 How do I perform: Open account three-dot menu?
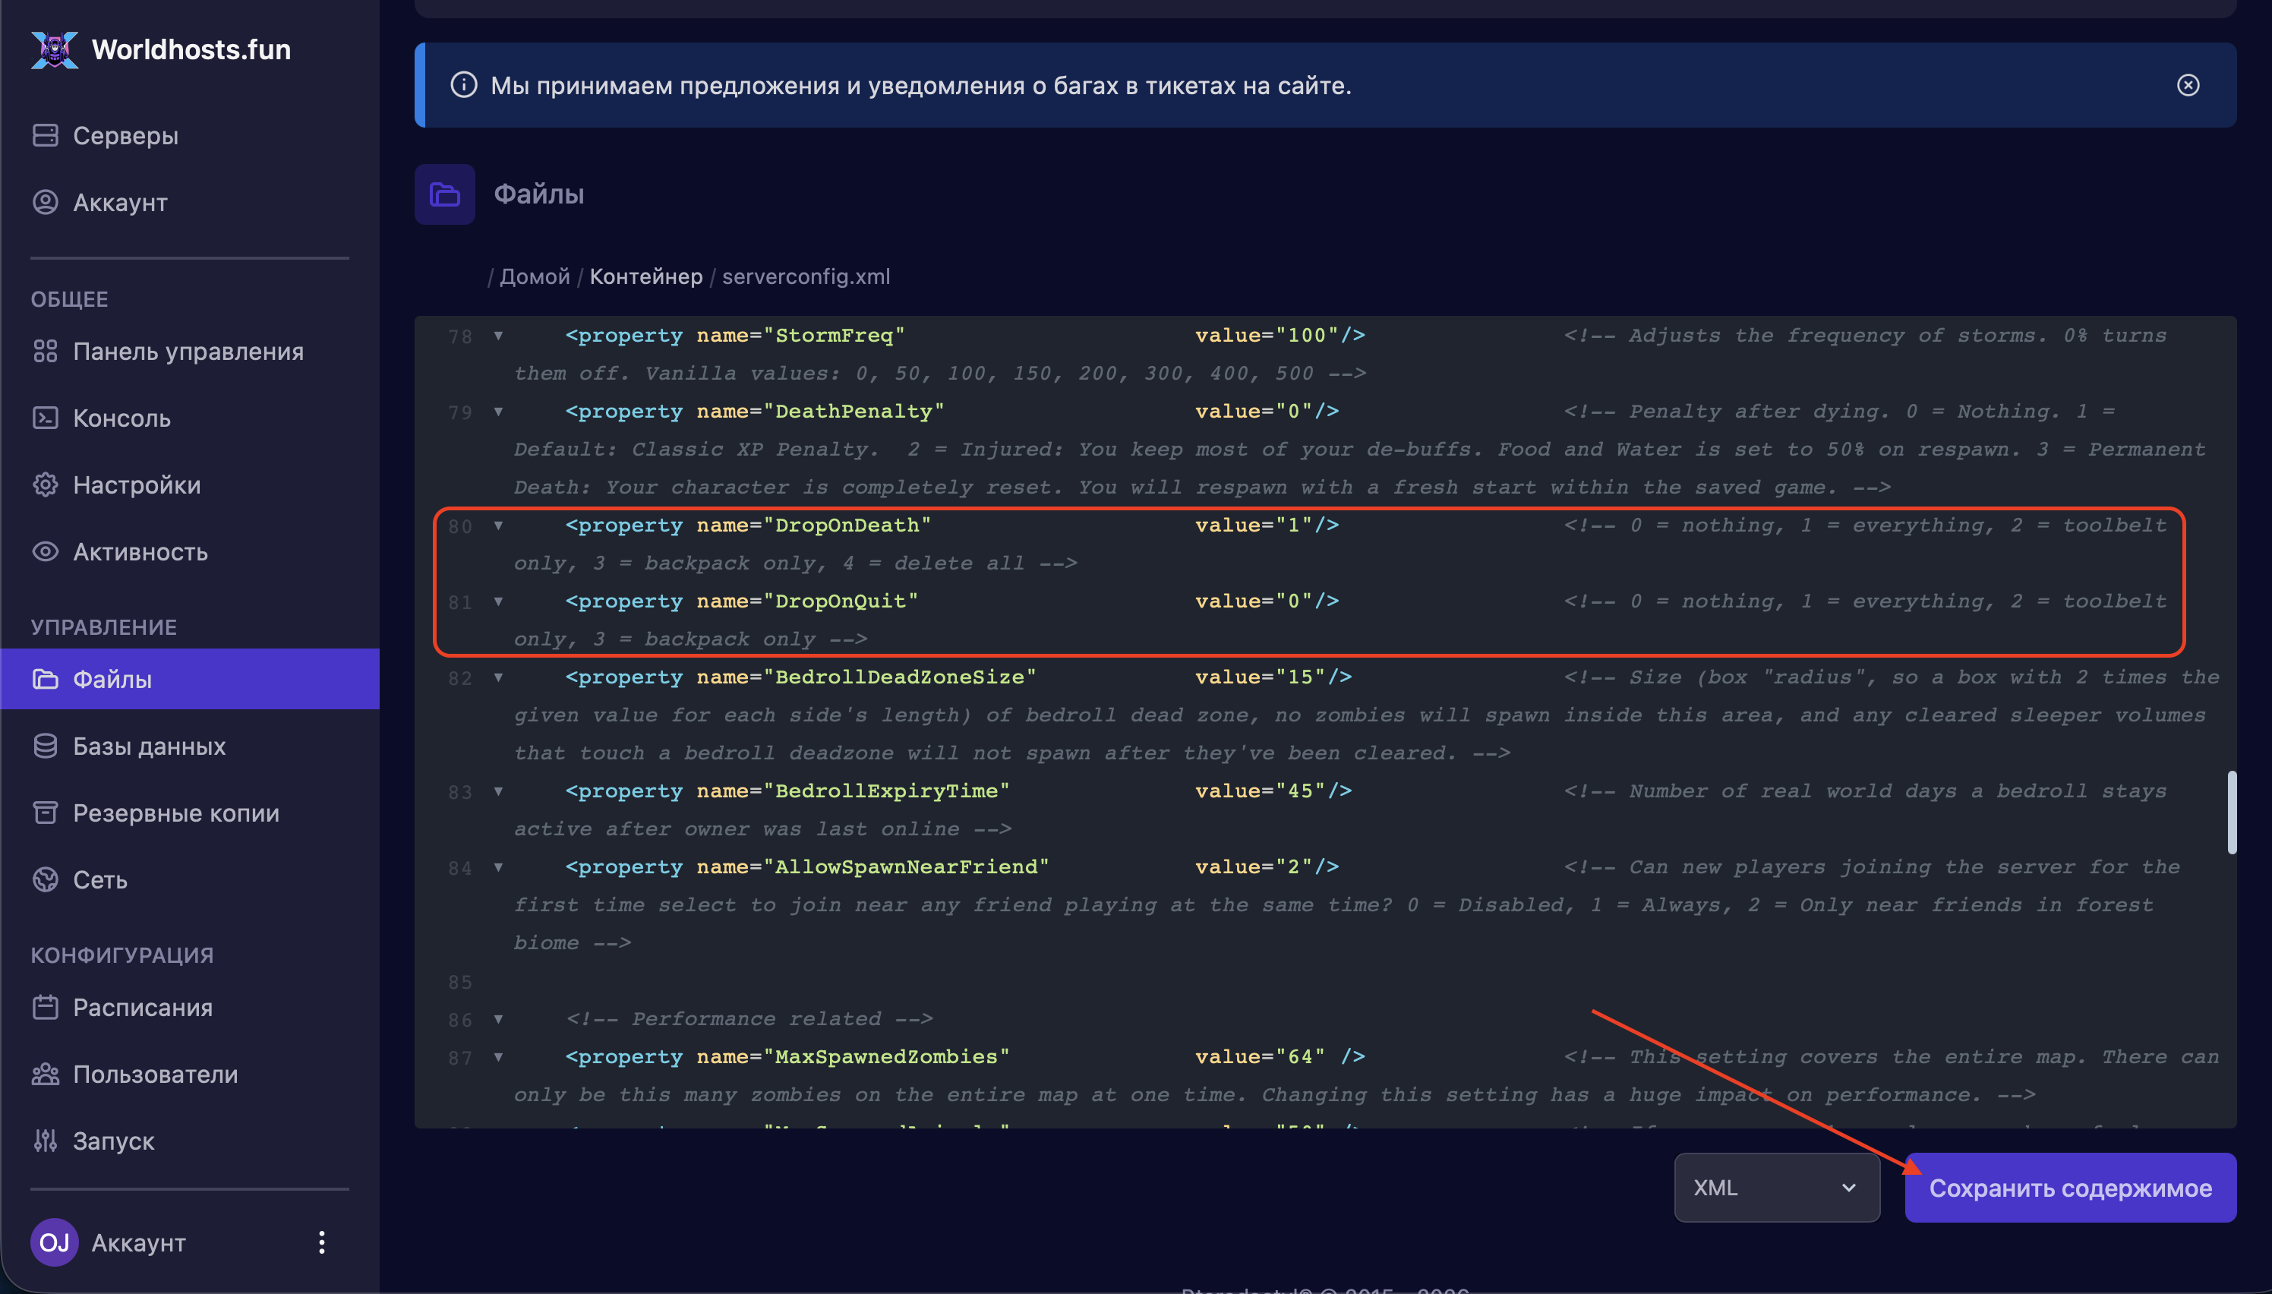click(322, 1242)
